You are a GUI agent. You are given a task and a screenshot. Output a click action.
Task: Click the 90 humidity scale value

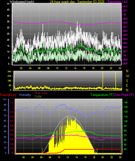click(5, 105)
